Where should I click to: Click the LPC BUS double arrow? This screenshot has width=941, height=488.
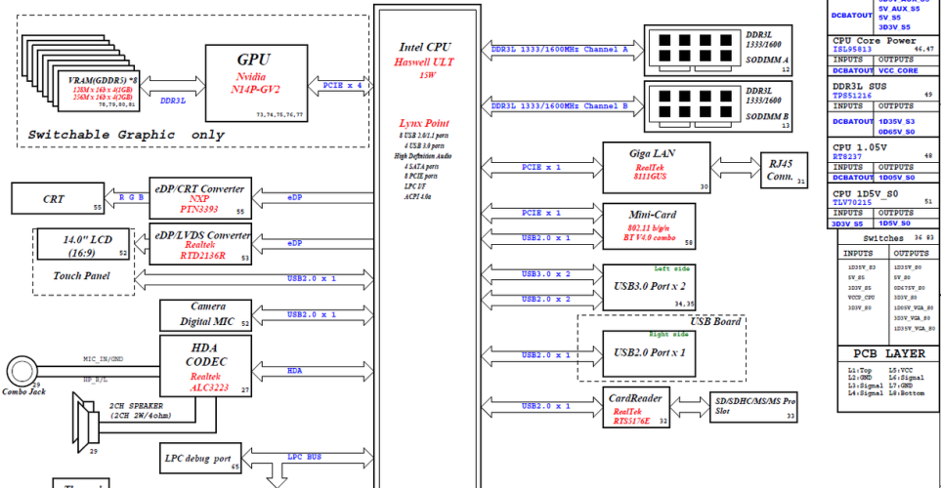point(307,458)
